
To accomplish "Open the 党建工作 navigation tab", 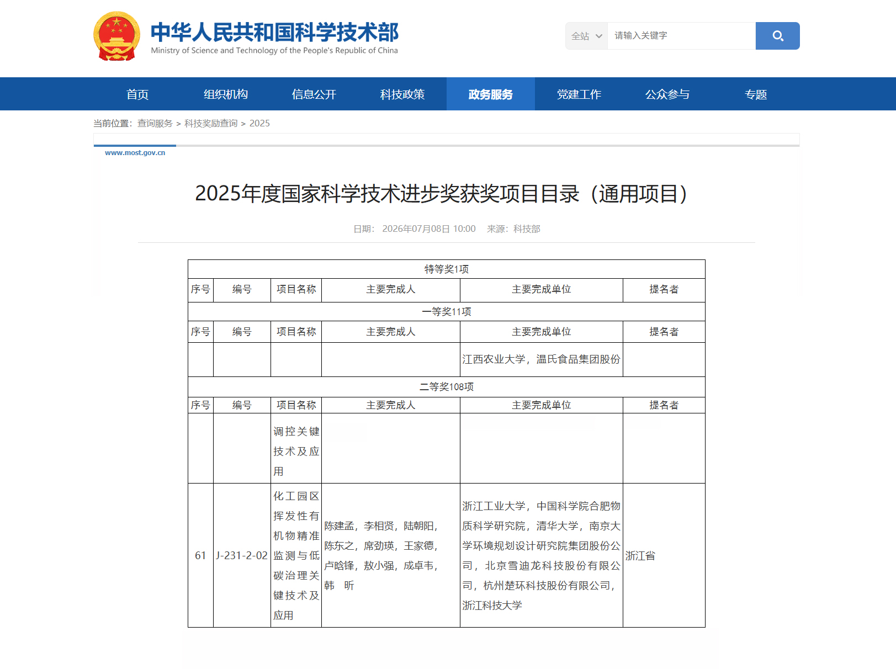I will click(x=579, y=94).
